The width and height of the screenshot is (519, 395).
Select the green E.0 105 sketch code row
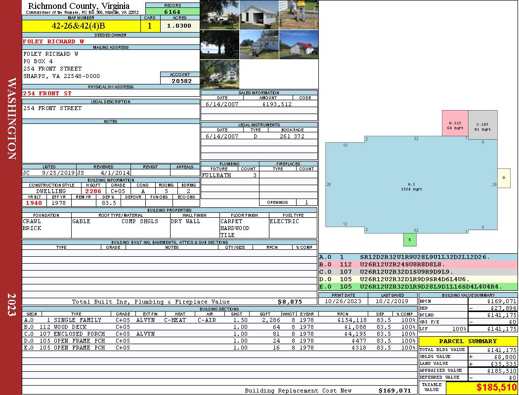pyautogui.click(x=418, y=286)
